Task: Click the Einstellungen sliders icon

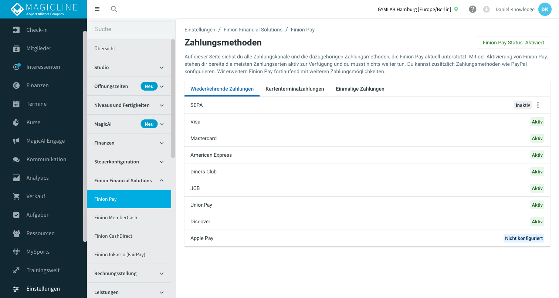Action: click(x=16, y=289)
